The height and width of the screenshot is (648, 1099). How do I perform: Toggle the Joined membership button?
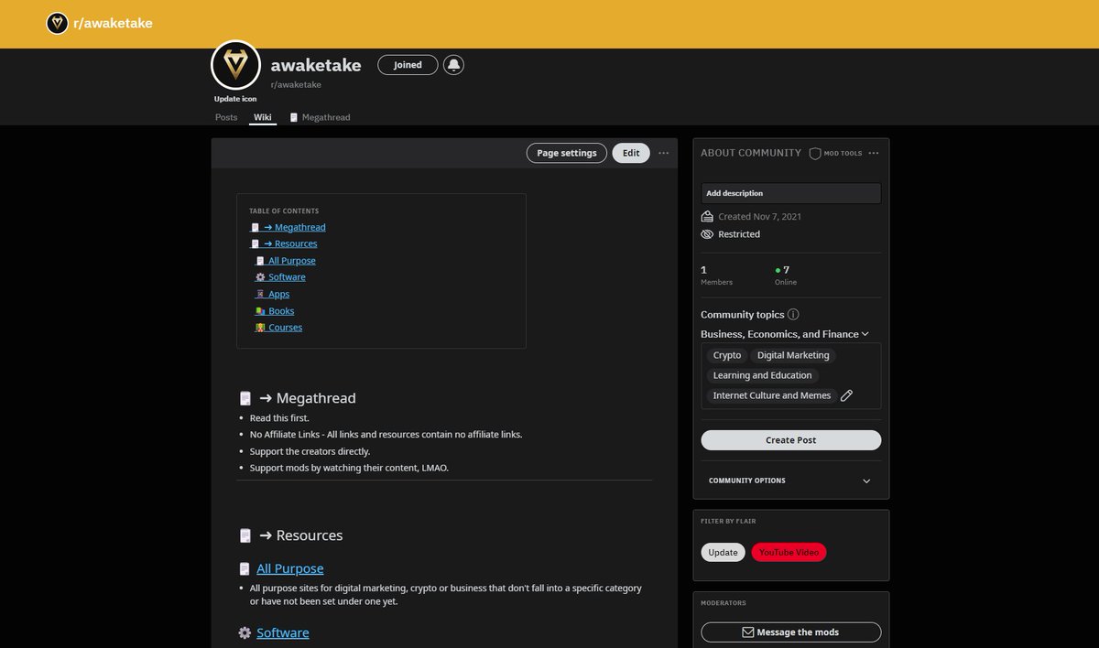pyautogui.click(x=408, y=65)
